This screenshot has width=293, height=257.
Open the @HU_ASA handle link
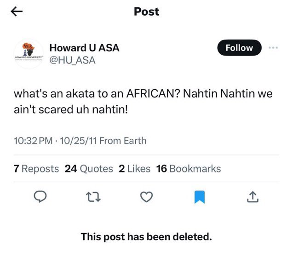click(72, 61)
